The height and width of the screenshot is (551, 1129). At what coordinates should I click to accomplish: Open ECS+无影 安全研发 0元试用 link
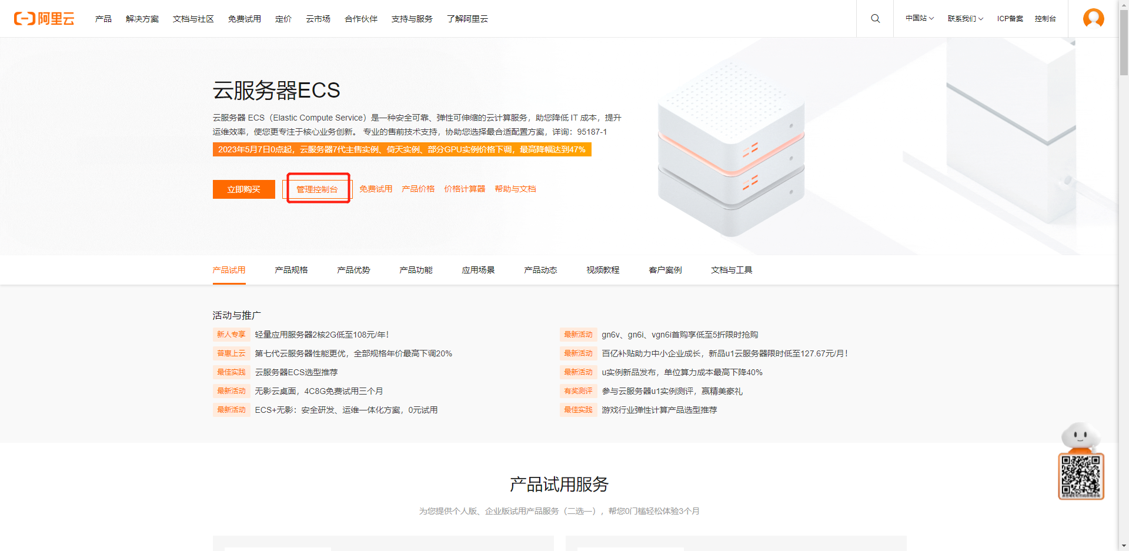[x=346, y=410]
